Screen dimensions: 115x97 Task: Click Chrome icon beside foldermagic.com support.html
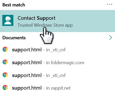5,62
